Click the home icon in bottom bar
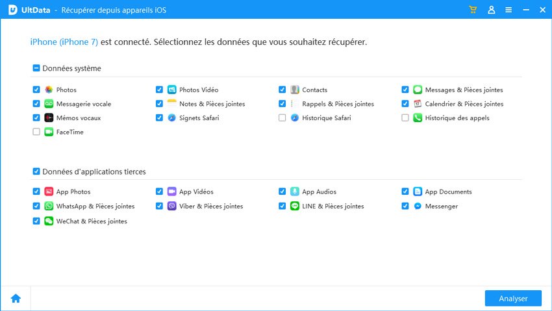 [x=16, y=298]
